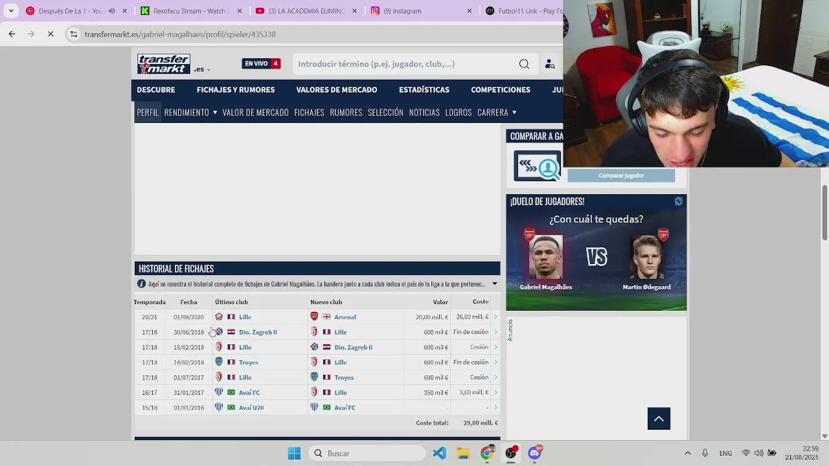This screenshot has width=829, height=466.
Task: Open FICHAJES Y RUMORES menu
Action: (236, 90)
